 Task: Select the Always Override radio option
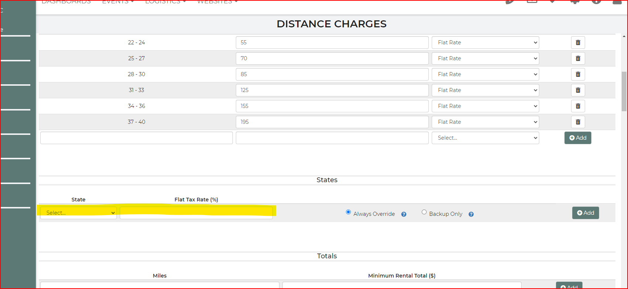click(348, 212)
